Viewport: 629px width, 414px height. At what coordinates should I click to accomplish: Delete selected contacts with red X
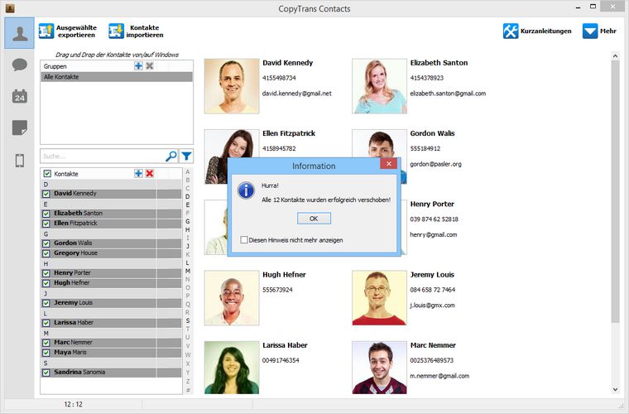click(x=150, y=173)
